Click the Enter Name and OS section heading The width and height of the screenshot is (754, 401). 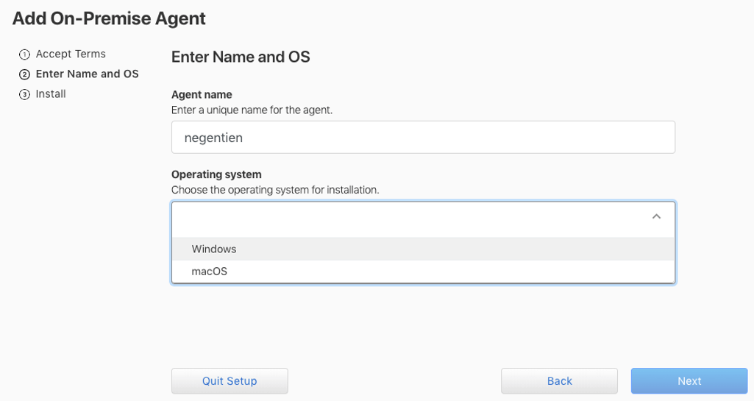241,57
